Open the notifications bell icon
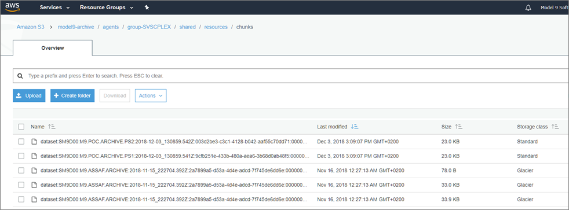 tap(528, 8)
